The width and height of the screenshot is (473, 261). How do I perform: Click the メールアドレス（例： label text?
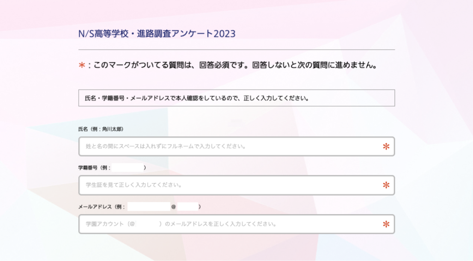click(x=102, y=207)
